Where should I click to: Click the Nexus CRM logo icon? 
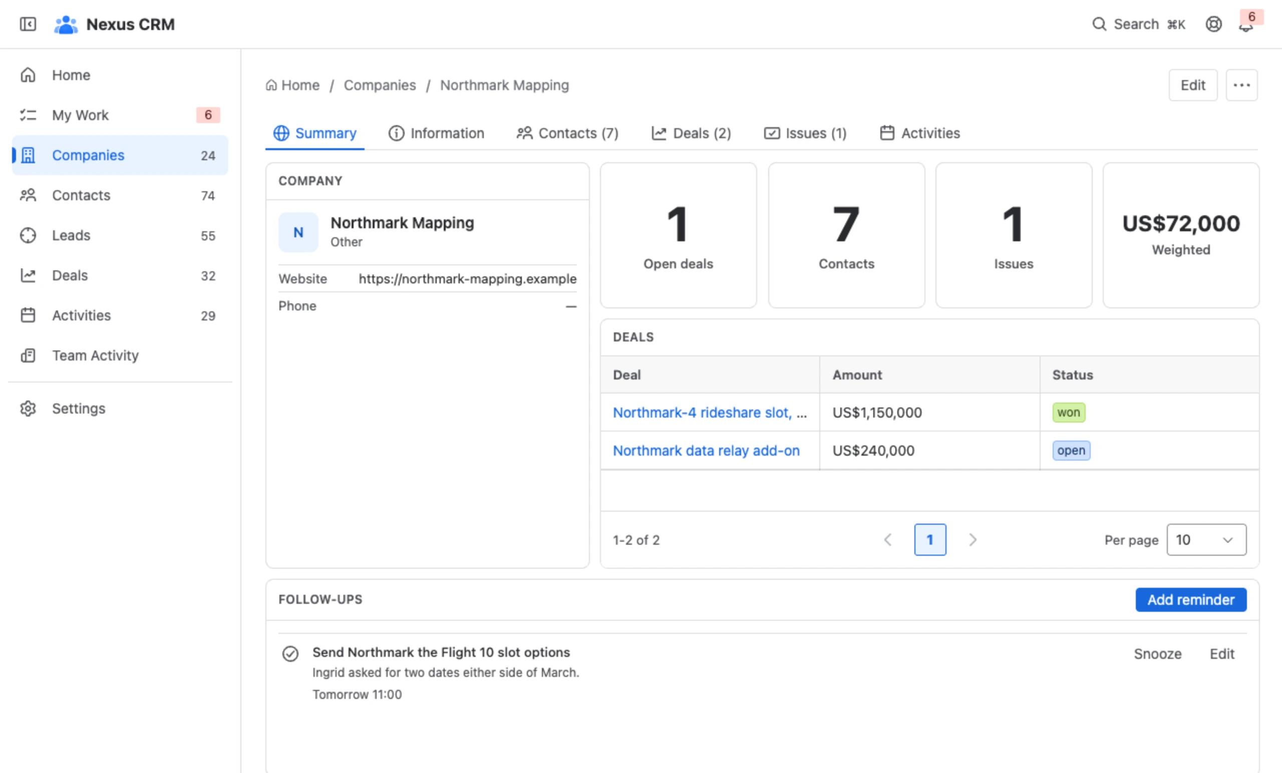click(66, 24)
